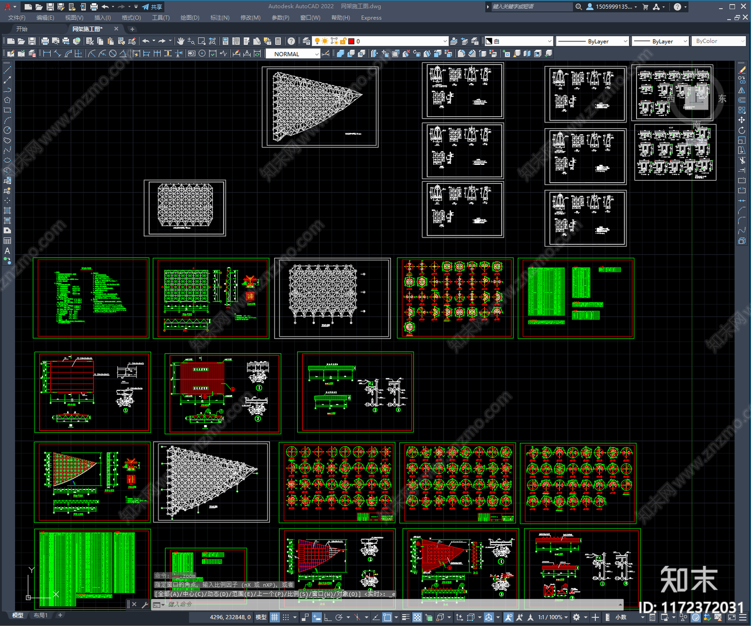Toggle snap mode in status bar
The image size is (751, 626).
click(x=285, y=617)
